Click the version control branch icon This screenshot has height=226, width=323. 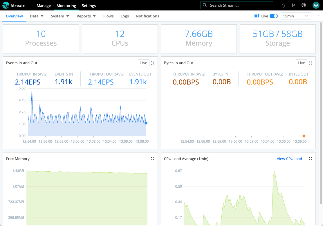tap(293, 5)
